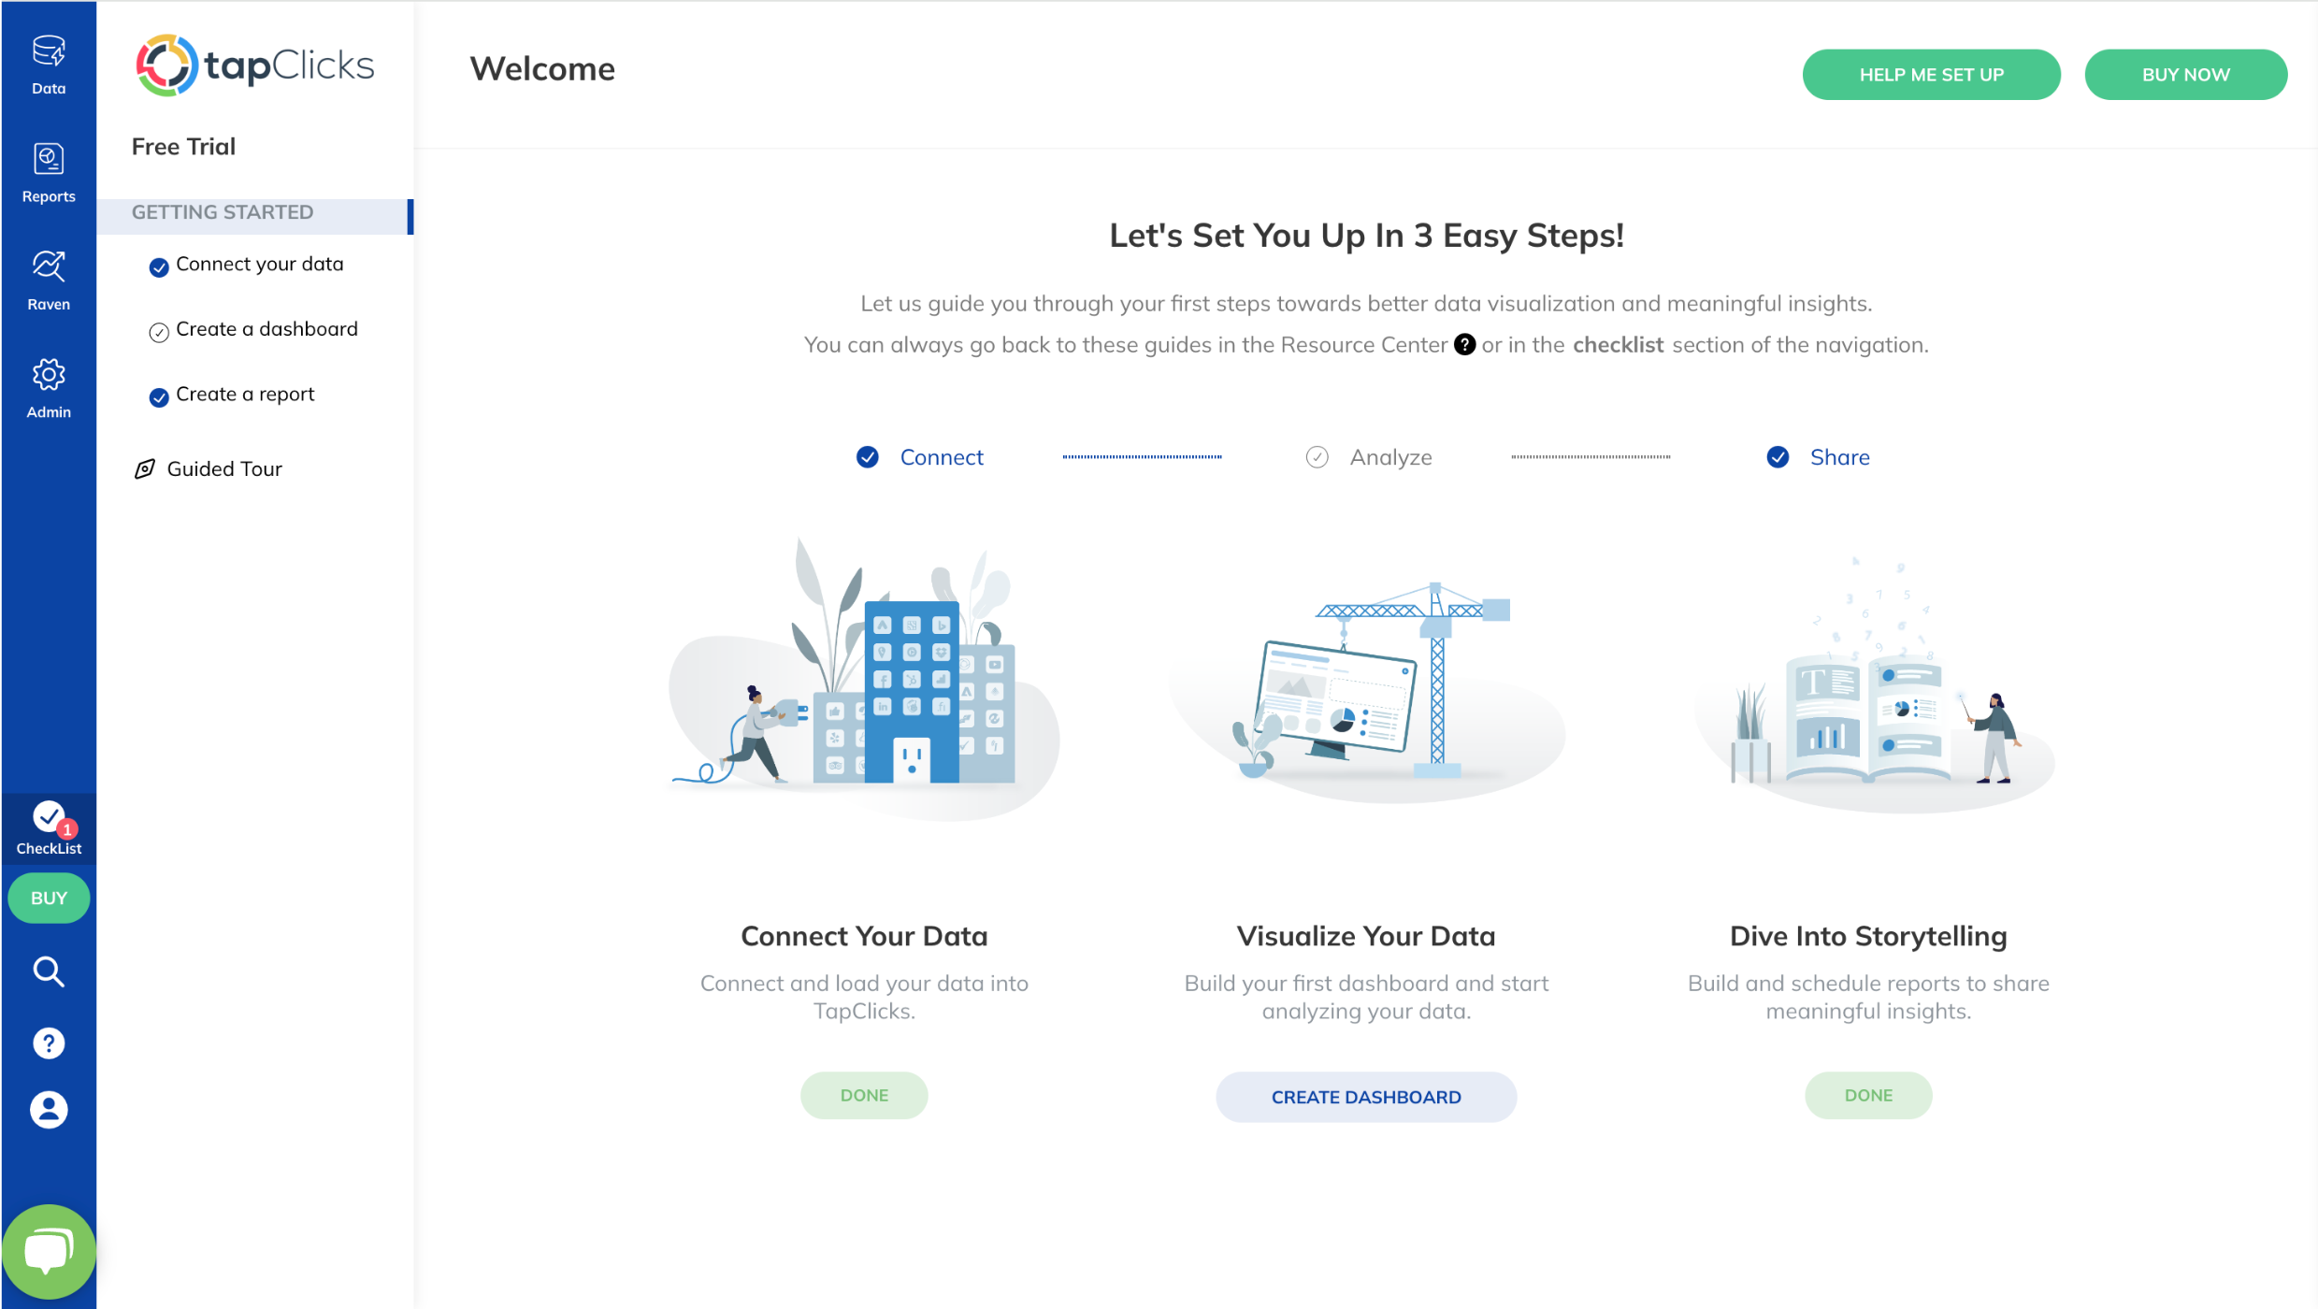Open the Raven tool from the sidebar
Image resolution: width=2318 pixels, height=1309 pixels.
click(48, 278)
